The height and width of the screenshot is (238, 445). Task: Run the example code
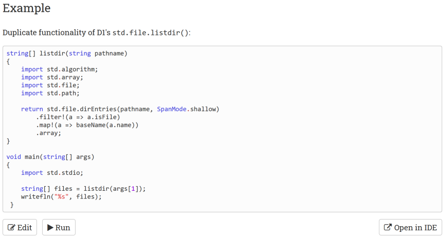59,228
